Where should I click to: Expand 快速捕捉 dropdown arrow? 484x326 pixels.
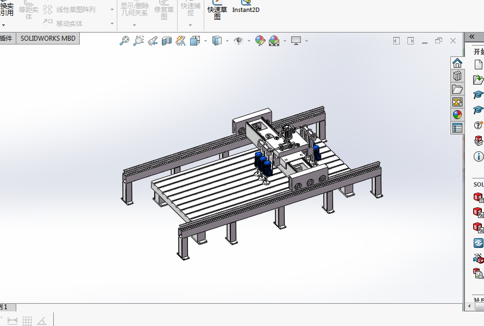click(191, 25)
